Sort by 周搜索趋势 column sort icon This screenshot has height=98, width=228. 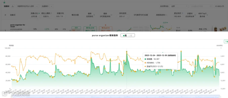pos(166,15)
